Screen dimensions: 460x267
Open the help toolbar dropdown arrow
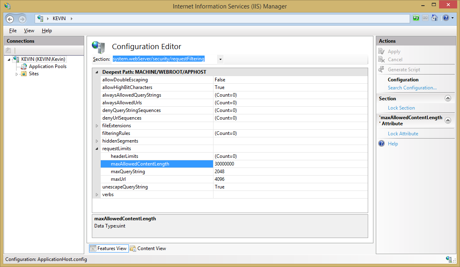[x=452, y=18]
